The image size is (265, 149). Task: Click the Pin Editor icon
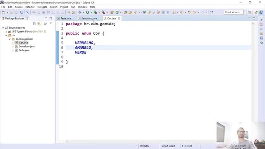212,12
